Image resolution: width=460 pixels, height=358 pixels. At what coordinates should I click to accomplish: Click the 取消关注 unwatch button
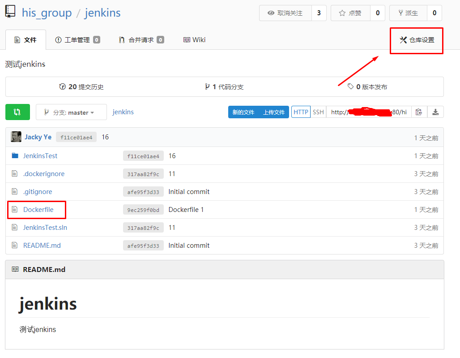coord(285,13)
